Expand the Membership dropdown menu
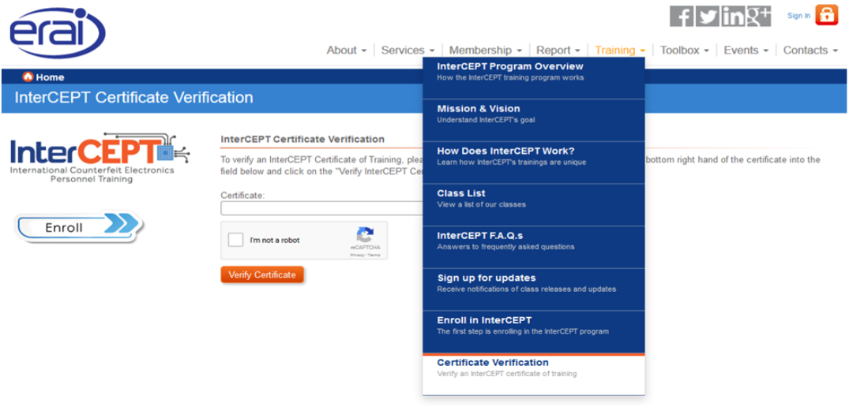Image resolution: width=849 pixels, height=407 pixels. tap(486, 50)
